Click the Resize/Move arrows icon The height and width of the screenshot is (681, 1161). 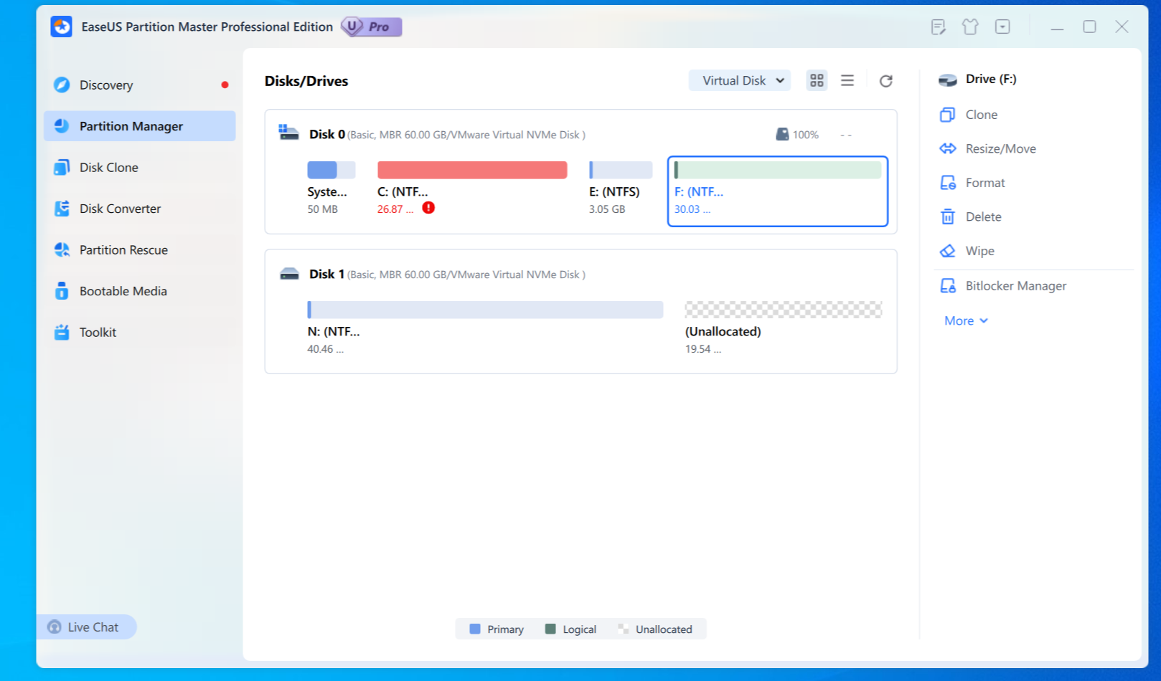click(948, 148)
